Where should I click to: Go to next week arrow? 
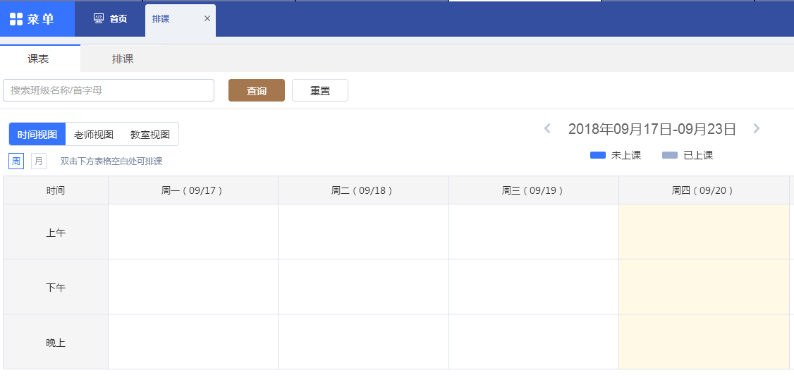click(757, 128)
